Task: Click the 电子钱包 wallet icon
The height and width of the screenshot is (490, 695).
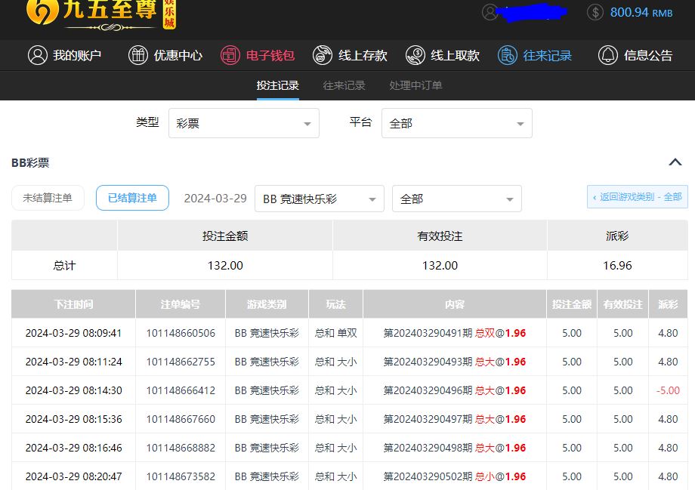Action: coord(230,55)
